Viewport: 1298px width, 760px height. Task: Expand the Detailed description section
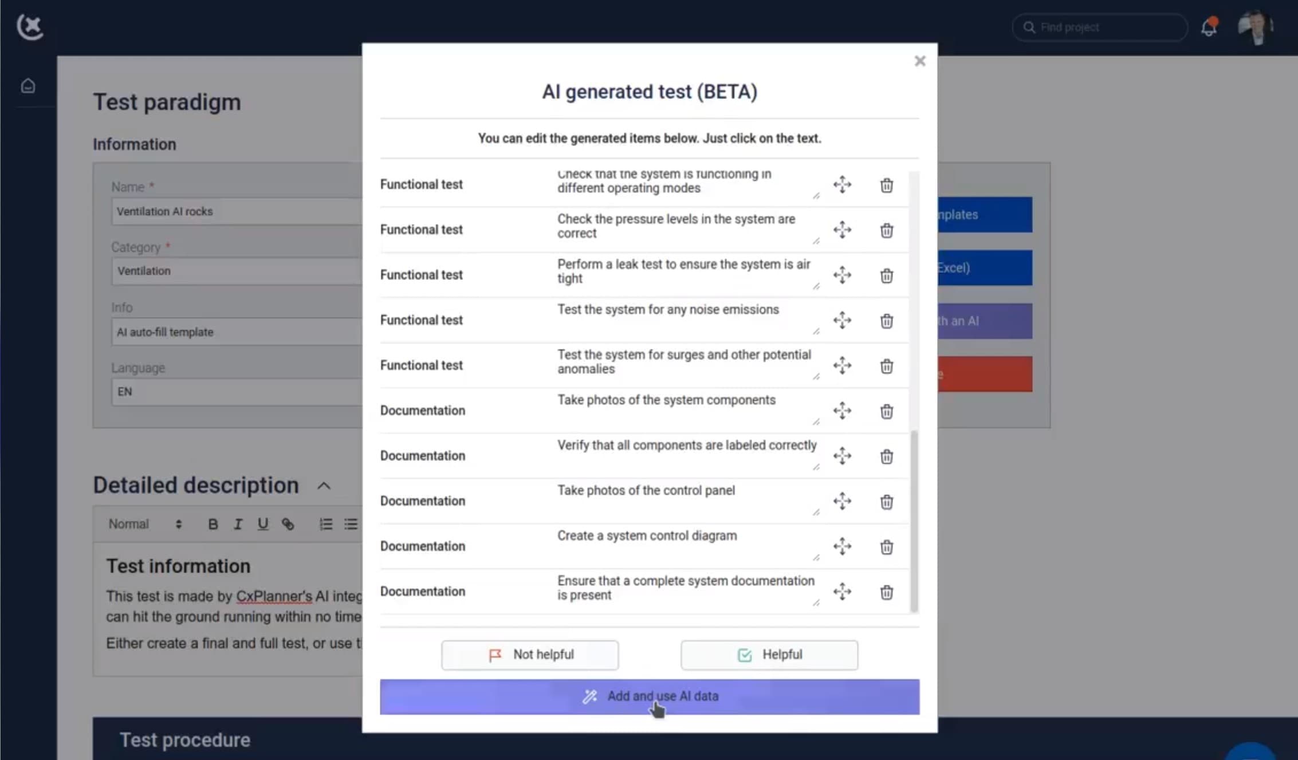(x=323, y=486)
